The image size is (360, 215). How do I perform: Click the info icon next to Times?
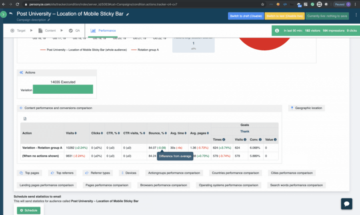point(224,140)
